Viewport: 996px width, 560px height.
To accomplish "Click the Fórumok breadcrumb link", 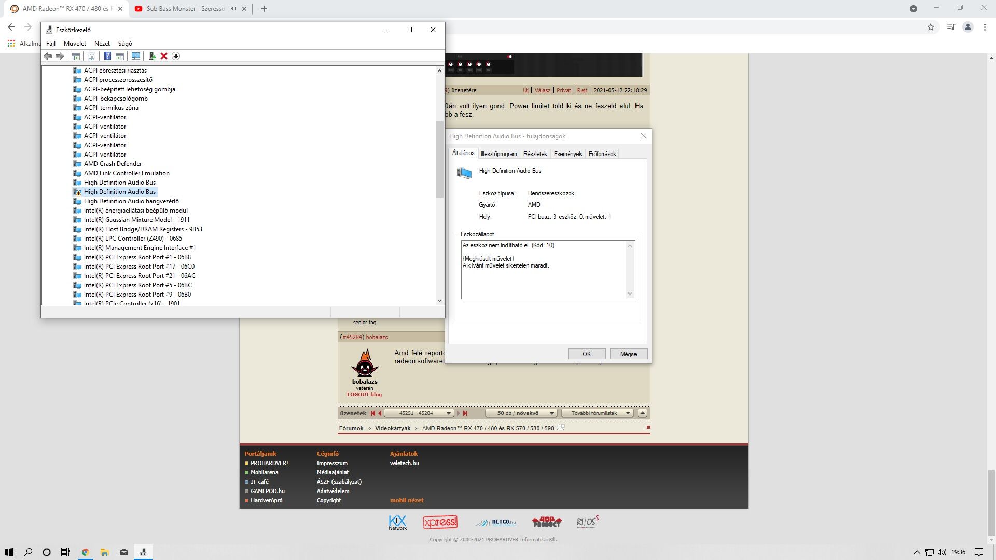I will coord(351,428).
